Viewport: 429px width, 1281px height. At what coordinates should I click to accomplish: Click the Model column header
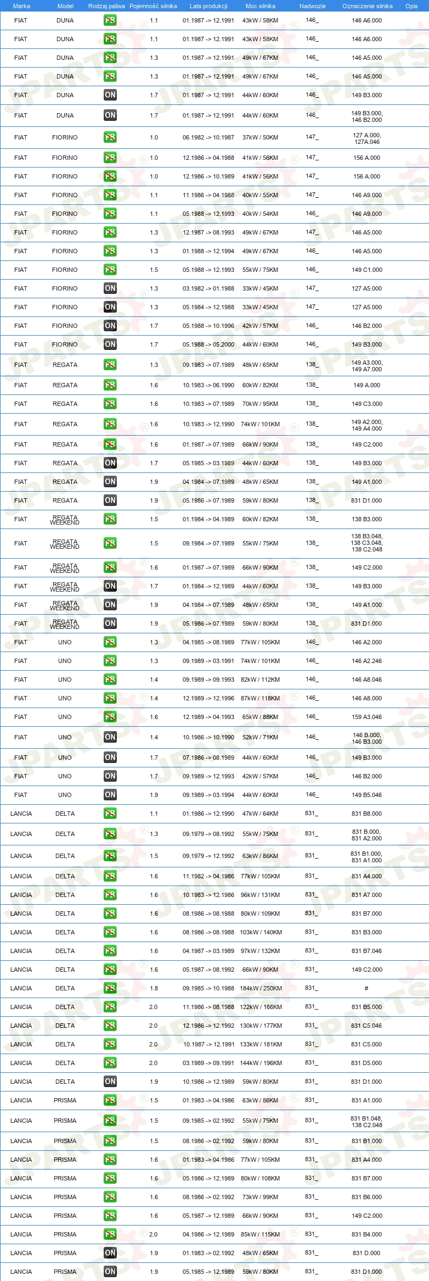65,6
